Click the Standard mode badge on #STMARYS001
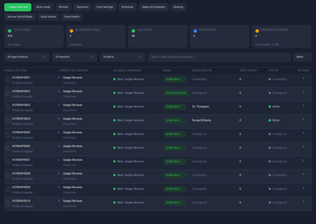 pyautogui.click(x=175, y=79)
